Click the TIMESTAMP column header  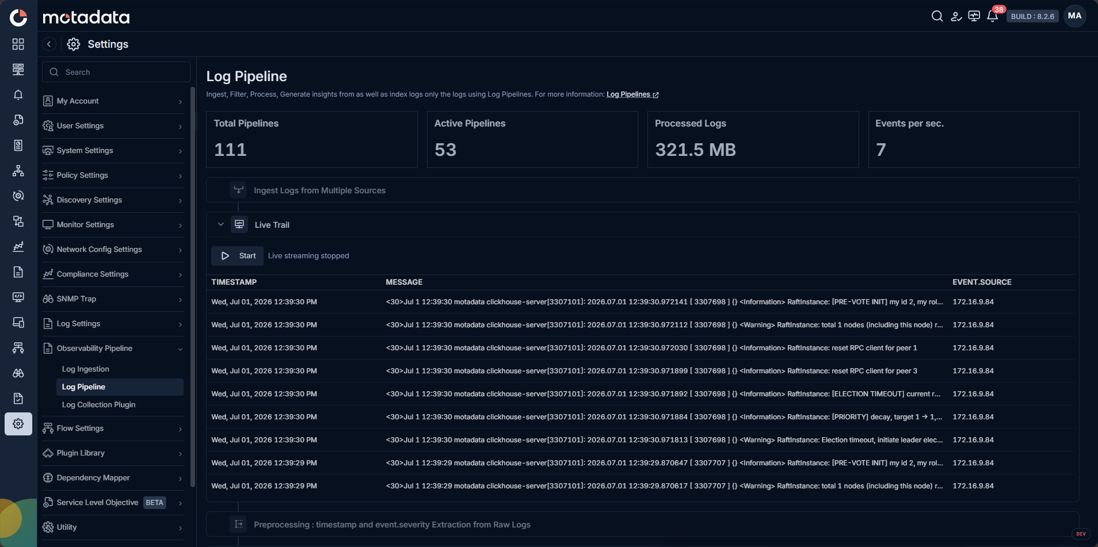(x=234, y=282)
